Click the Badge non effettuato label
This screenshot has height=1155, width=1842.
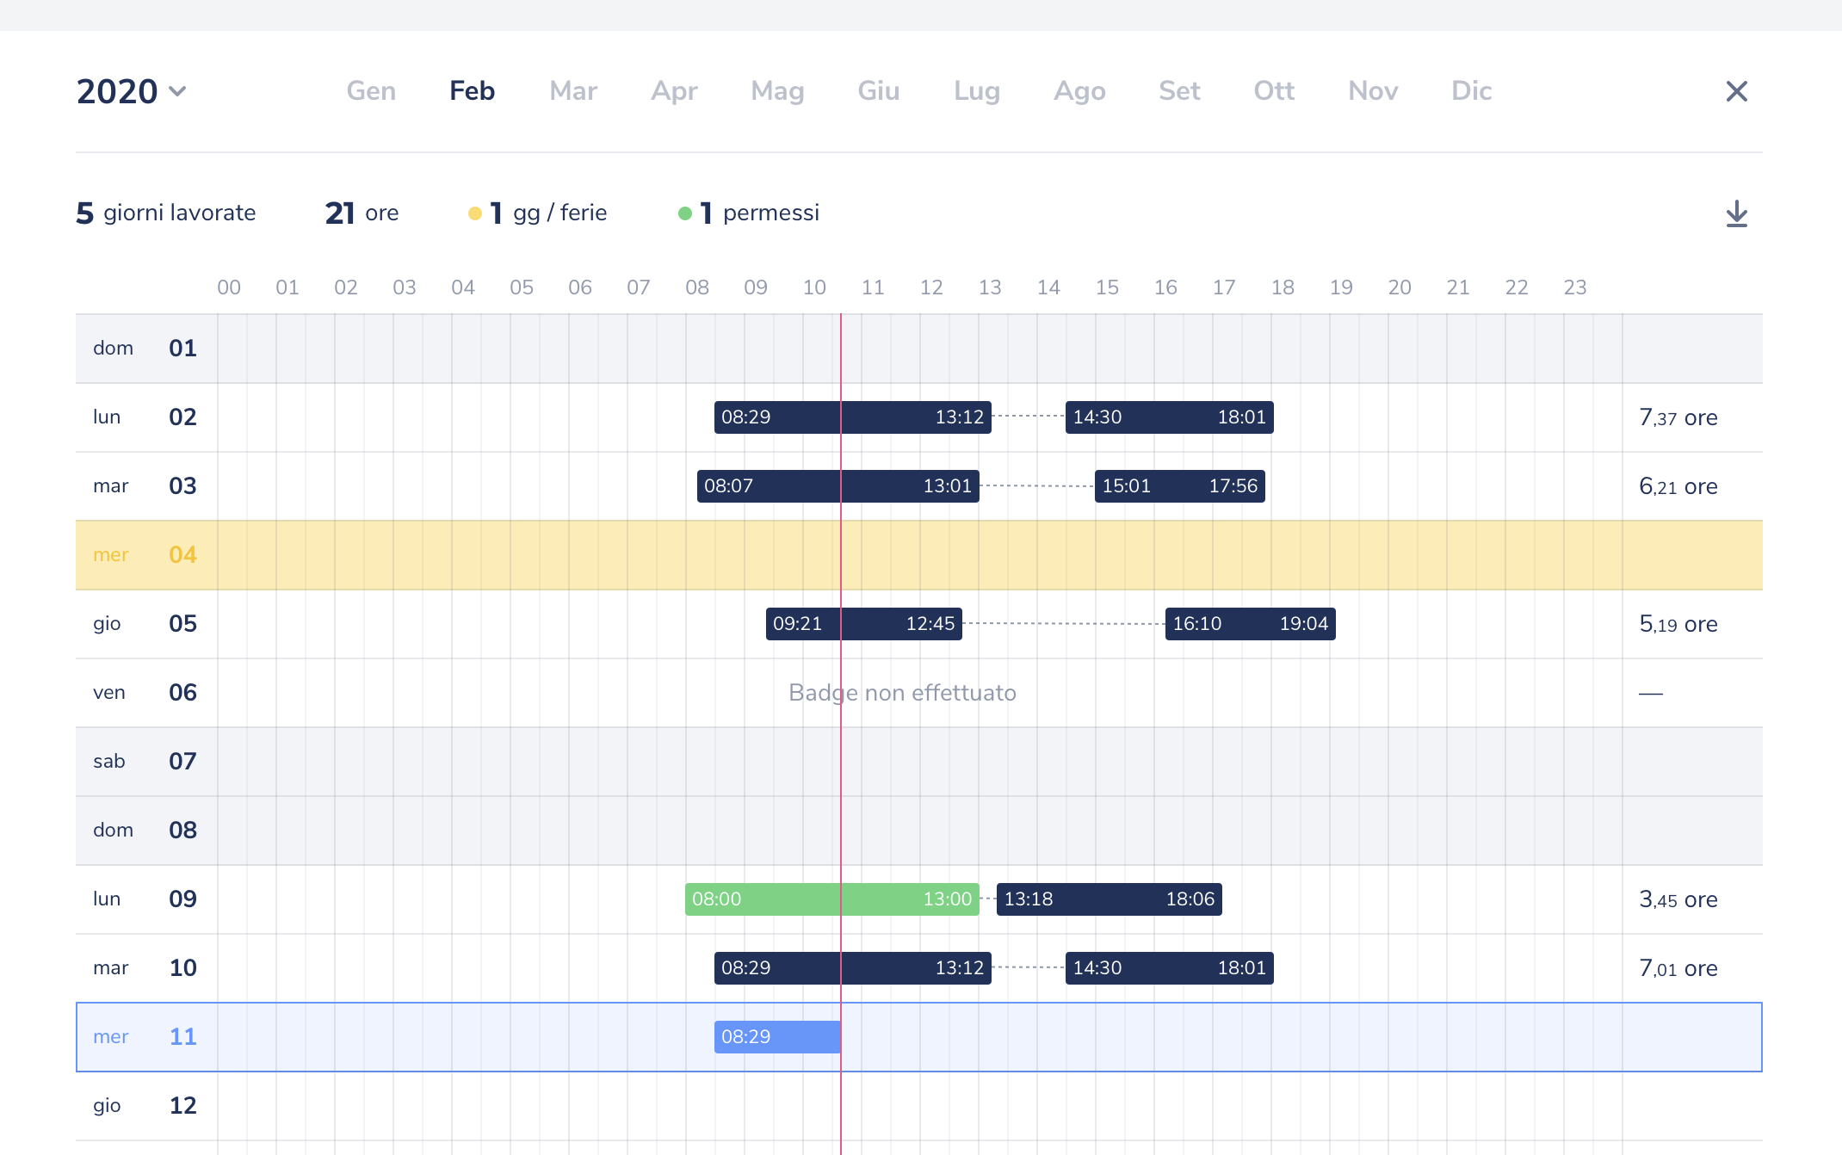902,693
